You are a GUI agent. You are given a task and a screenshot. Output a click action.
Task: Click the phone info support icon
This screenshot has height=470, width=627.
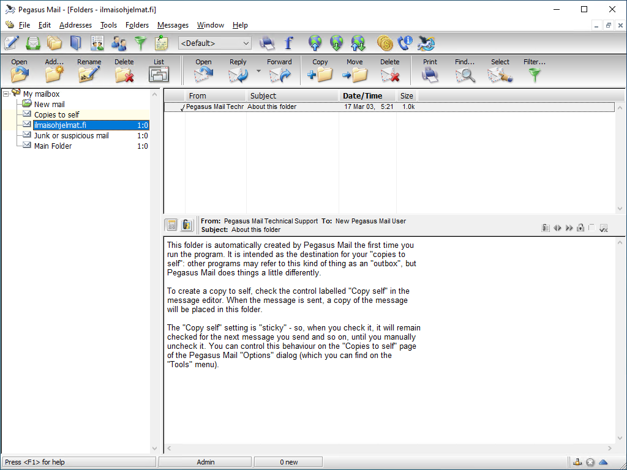[405, 43]
